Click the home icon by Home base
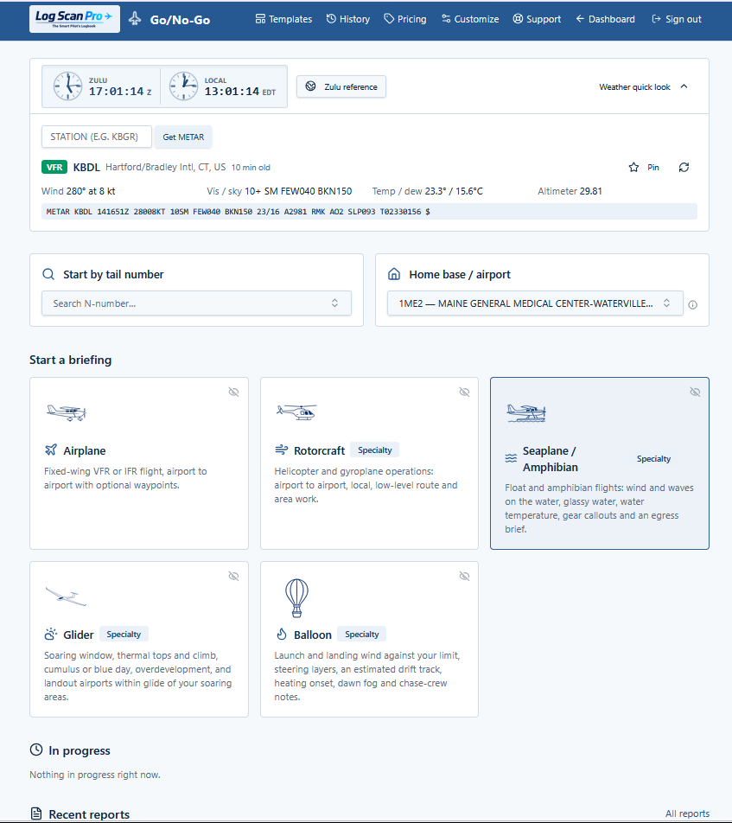 click(394, 274)
